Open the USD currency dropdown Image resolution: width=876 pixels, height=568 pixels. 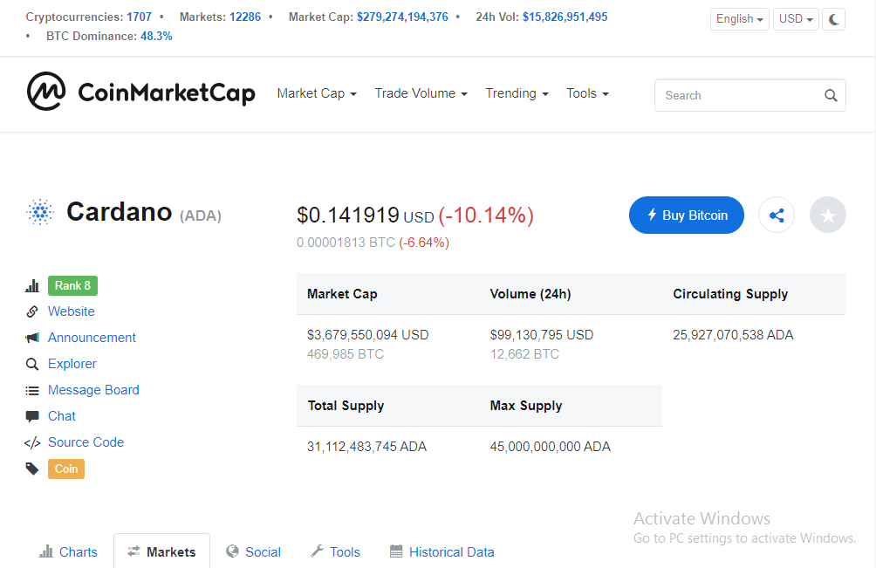coord(796,19)
